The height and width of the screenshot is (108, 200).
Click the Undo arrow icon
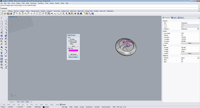(x=26, y=13)
